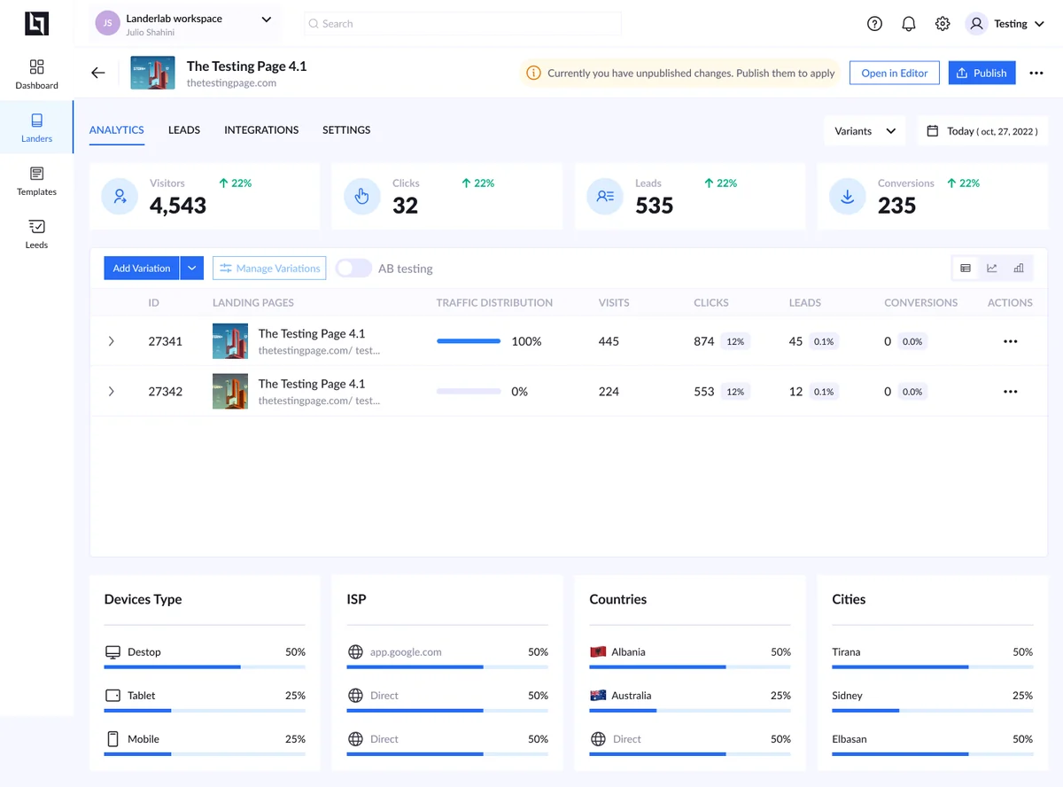Click the 0% traffic distribution bar

point(469,392)
